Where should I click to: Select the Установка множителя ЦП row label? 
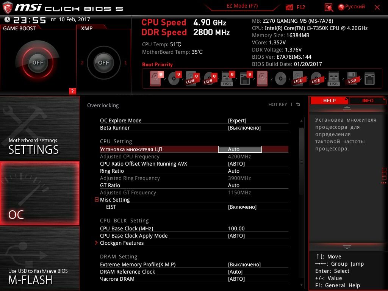pos(131,149)
